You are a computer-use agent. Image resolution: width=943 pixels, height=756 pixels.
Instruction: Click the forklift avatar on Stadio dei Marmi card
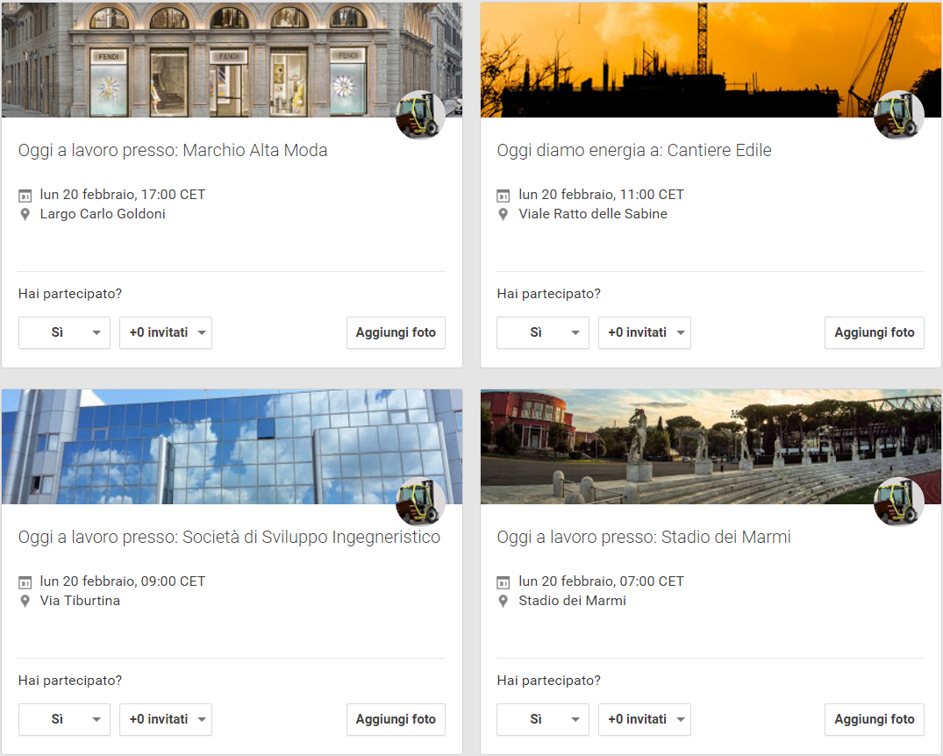898,502
